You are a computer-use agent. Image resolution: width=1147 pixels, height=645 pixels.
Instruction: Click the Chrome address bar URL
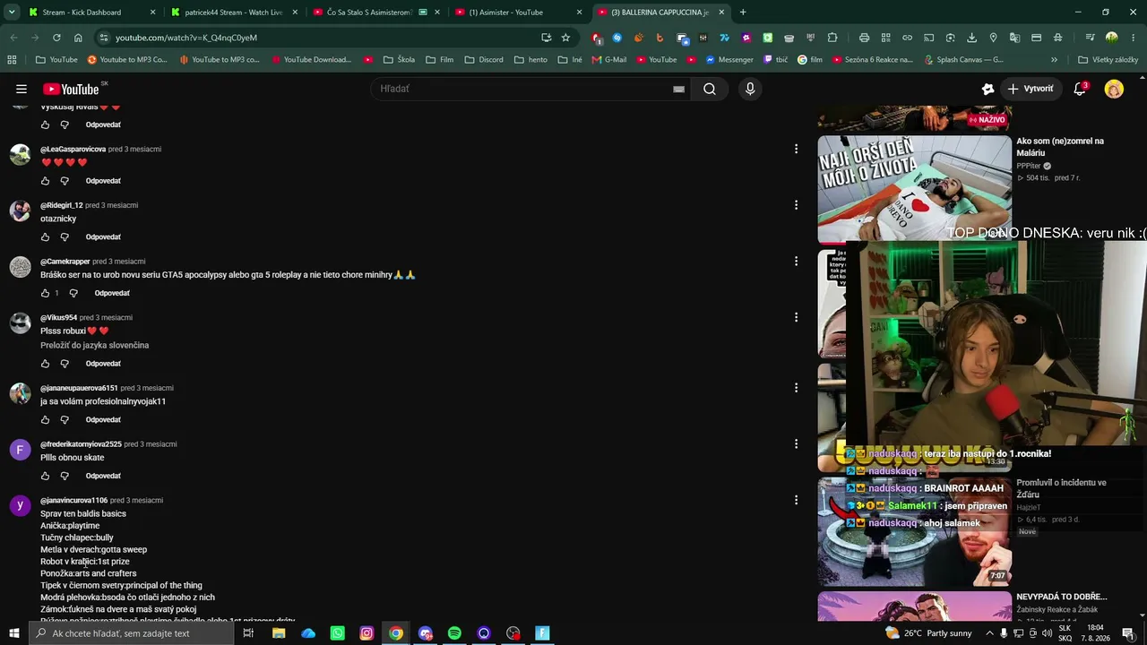(x=186, y=38)
